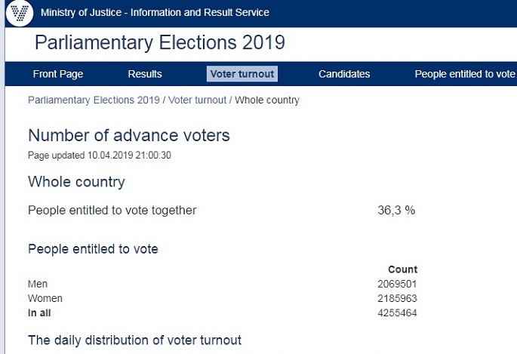Open the Candidates menu item

click(x=344, y=74)
